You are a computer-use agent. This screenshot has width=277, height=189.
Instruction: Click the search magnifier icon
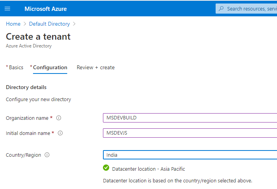pos(221,9)
